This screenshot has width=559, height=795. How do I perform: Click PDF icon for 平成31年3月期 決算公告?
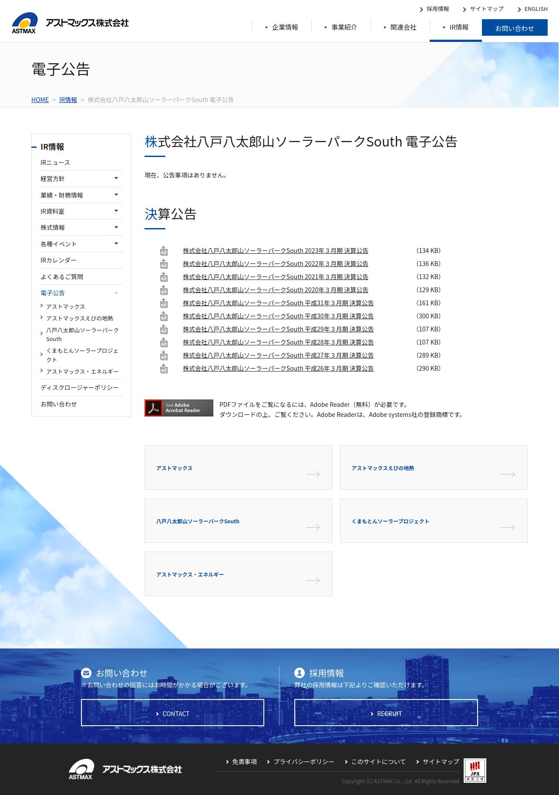pos(164,303)
